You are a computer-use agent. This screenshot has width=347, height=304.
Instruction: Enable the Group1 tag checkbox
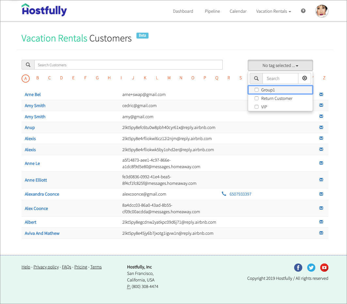coord(257,89)
